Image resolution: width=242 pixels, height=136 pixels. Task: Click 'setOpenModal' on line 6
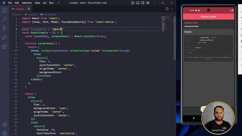tap(60, 36)
